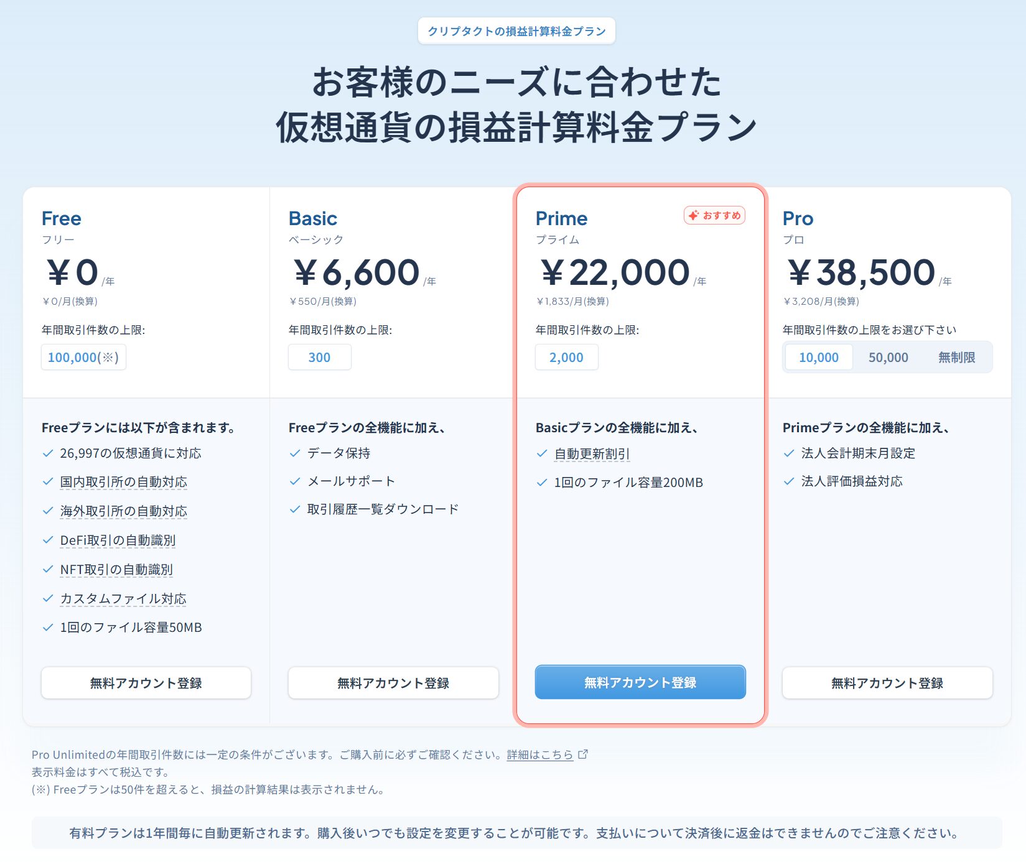This screenshot has height=862, width=1026.
Task: Click the 100,000(※) limit box under Free
Action: 83,357
